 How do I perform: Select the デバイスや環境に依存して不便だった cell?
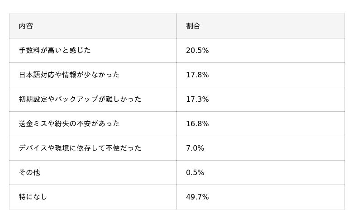(x=80, y=148)
